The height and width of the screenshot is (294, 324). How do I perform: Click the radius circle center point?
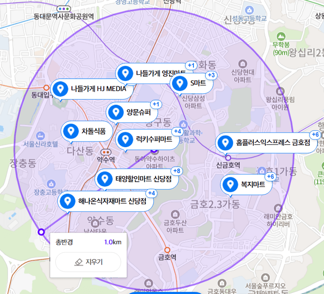coord(154,150)
